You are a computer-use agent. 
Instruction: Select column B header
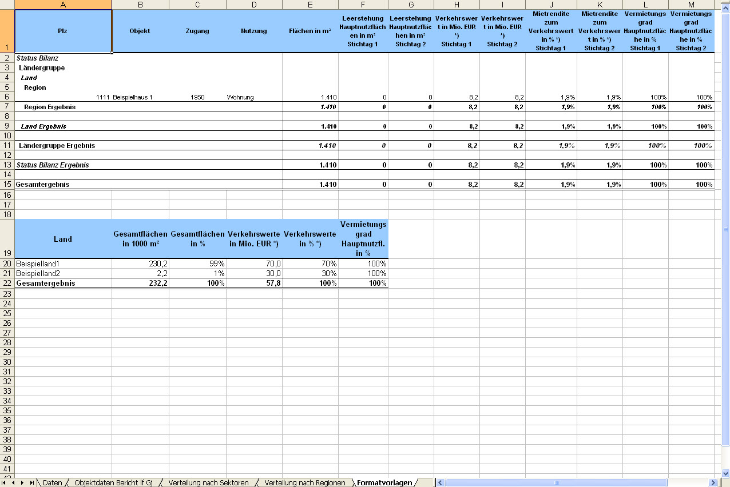pos(140,5)
